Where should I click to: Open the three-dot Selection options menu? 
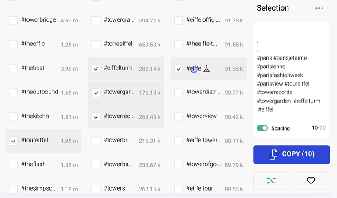[x=319, y=8]
